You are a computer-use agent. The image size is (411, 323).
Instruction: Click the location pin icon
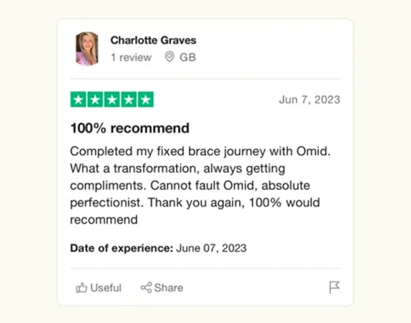170,57
